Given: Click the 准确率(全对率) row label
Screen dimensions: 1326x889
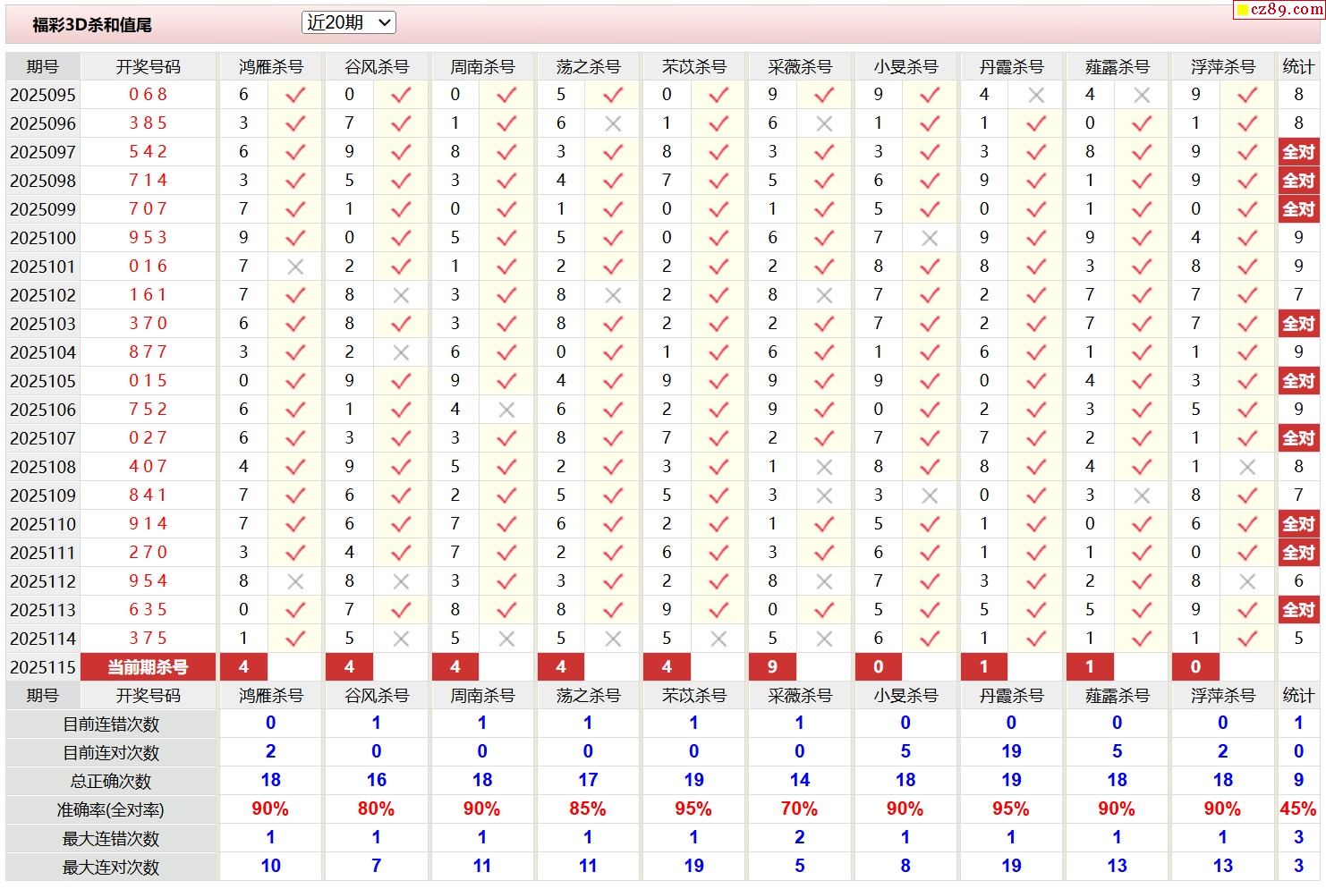Looking at the screenshot, I should [111, 810].
